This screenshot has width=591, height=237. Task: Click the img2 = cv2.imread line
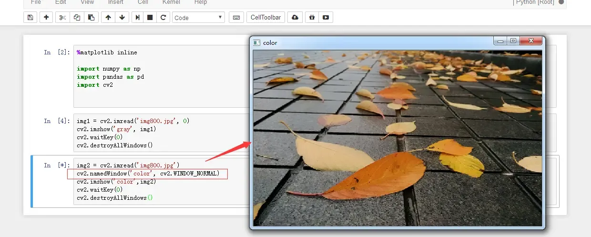click(x=128, y=165)
